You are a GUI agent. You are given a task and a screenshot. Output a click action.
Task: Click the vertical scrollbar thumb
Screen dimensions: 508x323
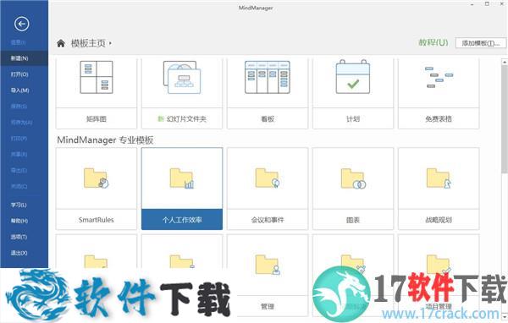(505, 119)
